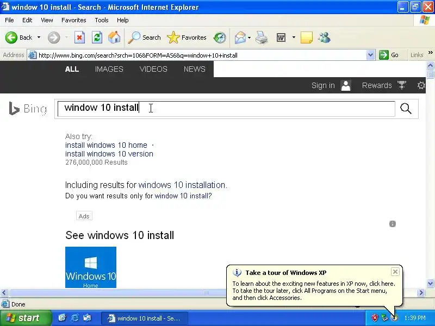Expand the Links toolbar chevron

(430, 52)
